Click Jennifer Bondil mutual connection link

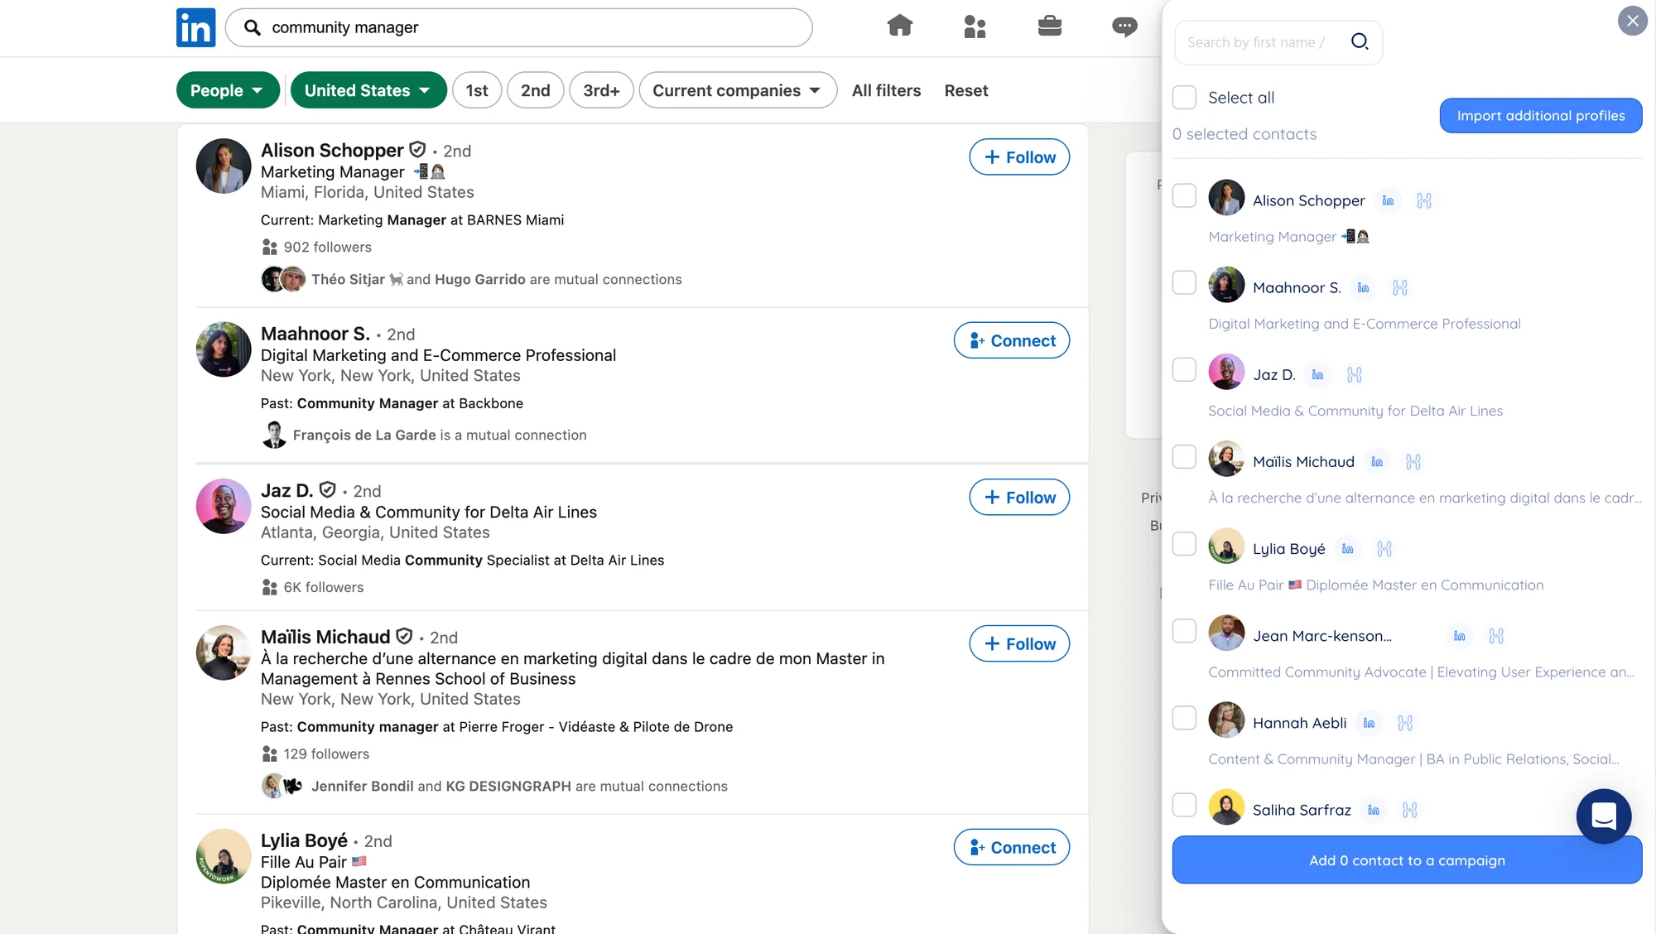[x=362, y=786]
